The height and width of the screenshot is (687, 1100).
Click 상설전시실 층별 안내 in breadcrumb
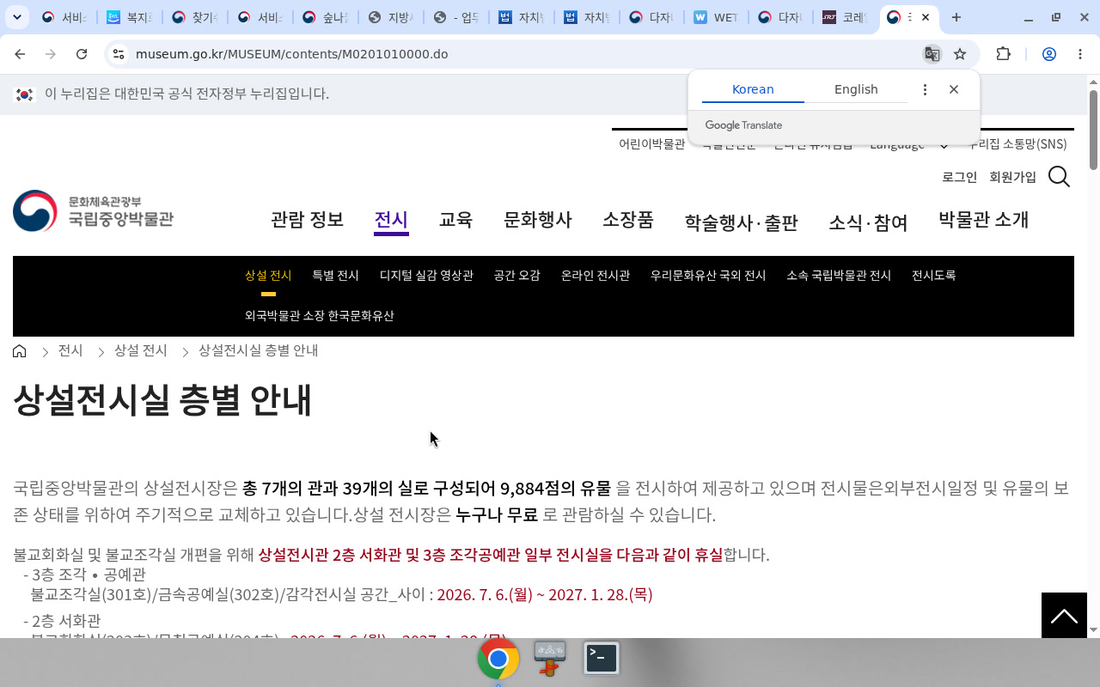click(258, 351)
